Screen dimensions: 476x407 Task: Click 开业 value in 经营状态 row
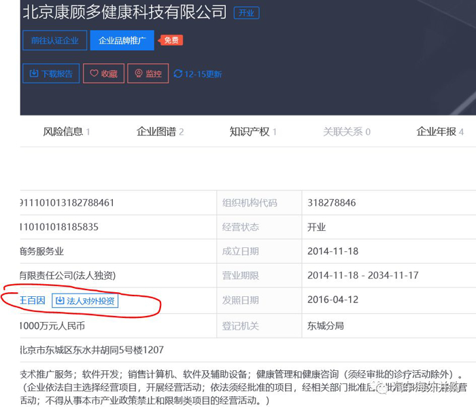pos(316,227)
